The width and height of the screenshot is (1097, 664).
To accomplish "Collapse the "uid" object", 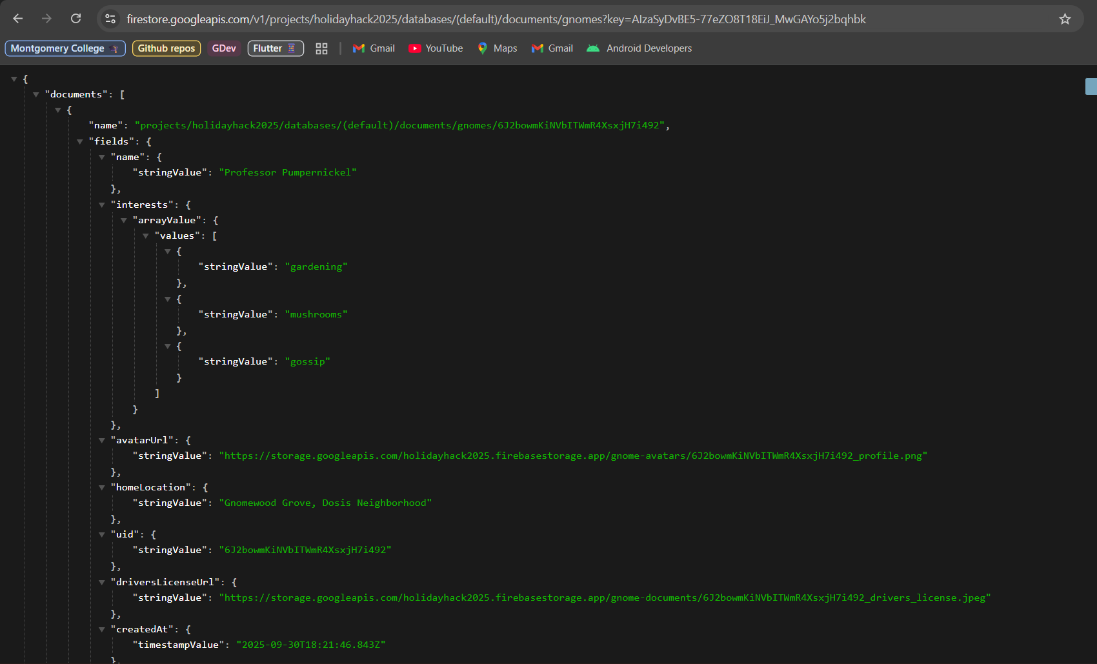I will click(102, 534).
